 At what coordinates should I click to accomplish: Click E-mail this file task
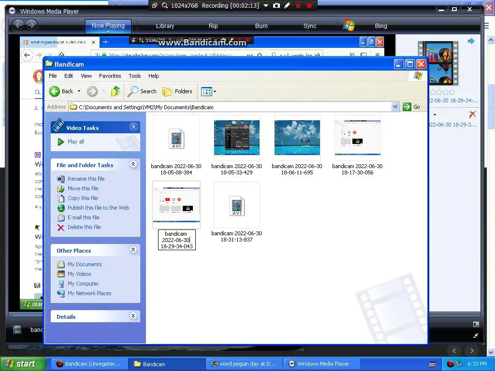(83, 217)
